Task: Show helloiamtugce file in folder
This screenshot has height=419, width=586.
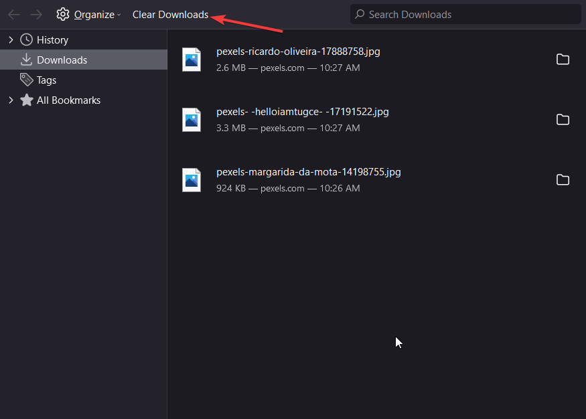Action: (x=563, y=120)
